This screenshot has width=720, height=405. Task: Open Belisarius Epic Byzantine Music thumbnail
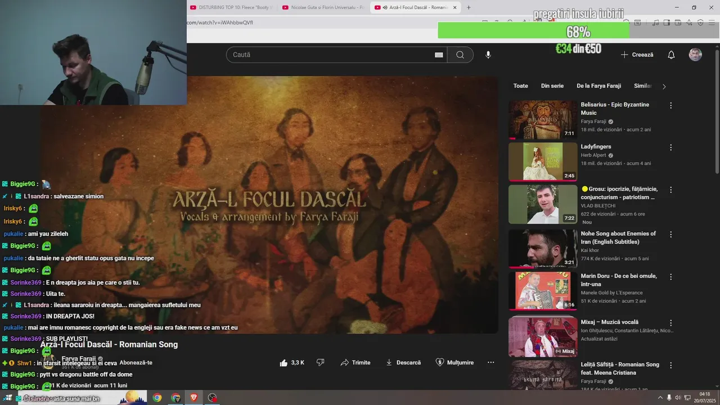pyautogui.click(x=543, y=120)
